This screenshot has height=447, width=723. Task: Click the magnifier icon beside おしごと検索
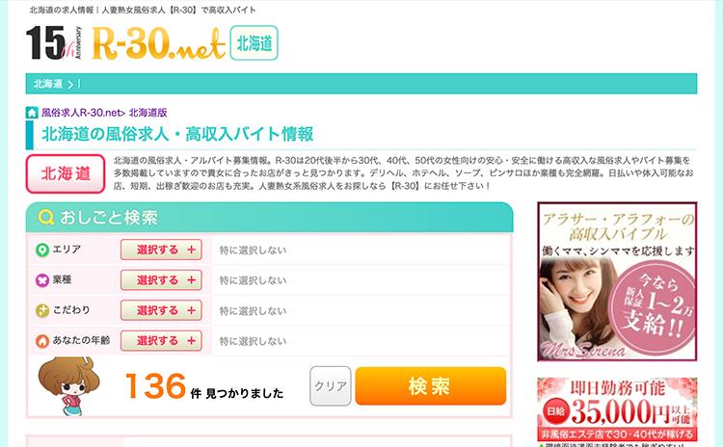pos(45,217)
